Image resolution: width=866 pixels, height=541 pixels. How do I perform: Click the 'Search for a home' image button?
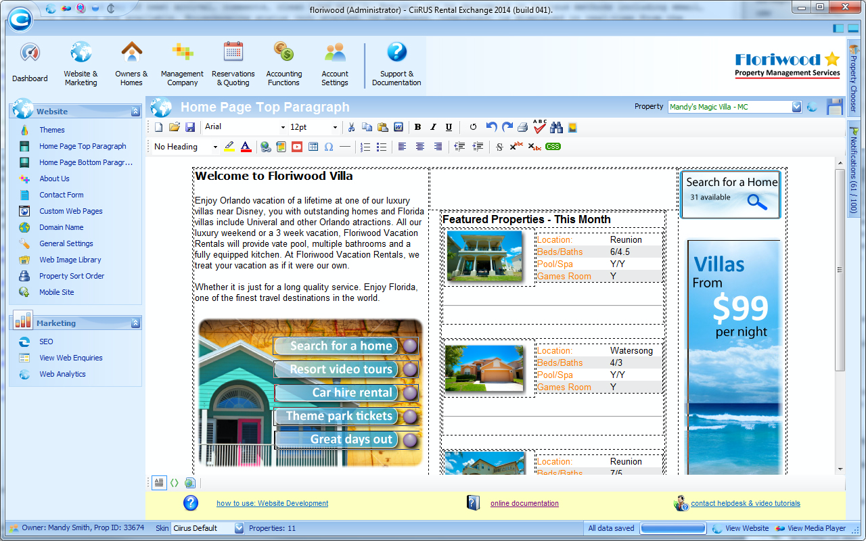click(346, 346)
